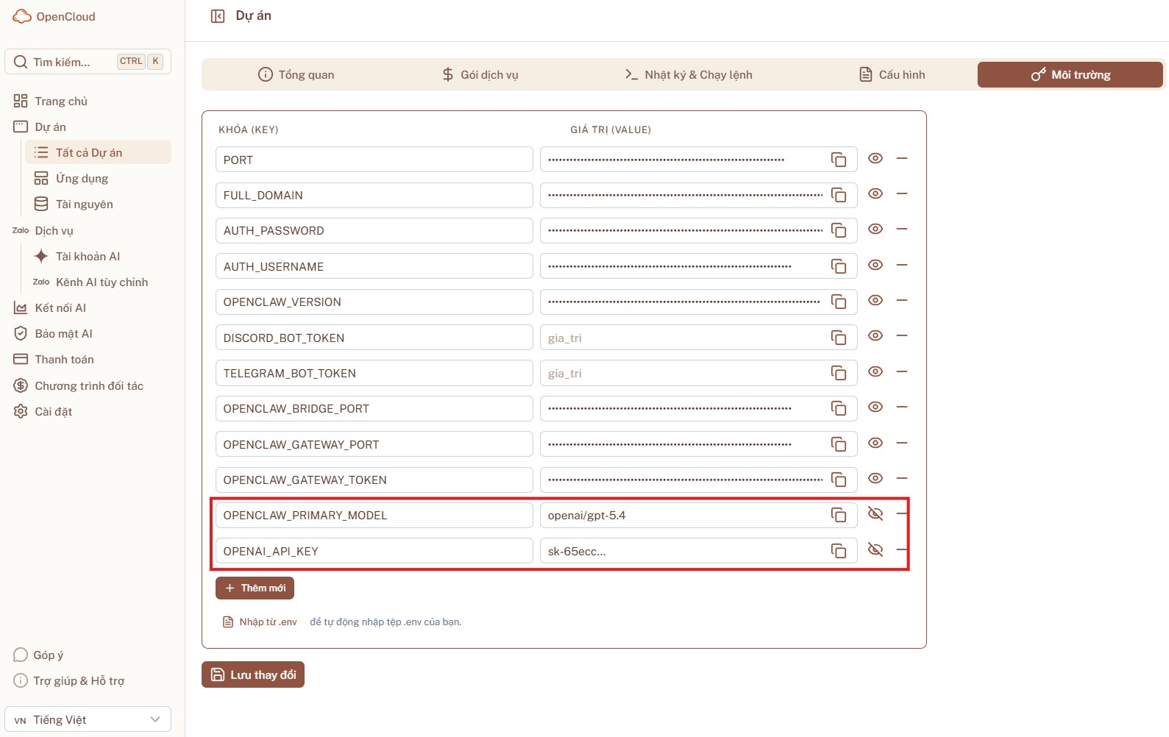1169x737 pixels.
Task: Show the AUTH_USERNAME value
Action: (x=875, y=265)
